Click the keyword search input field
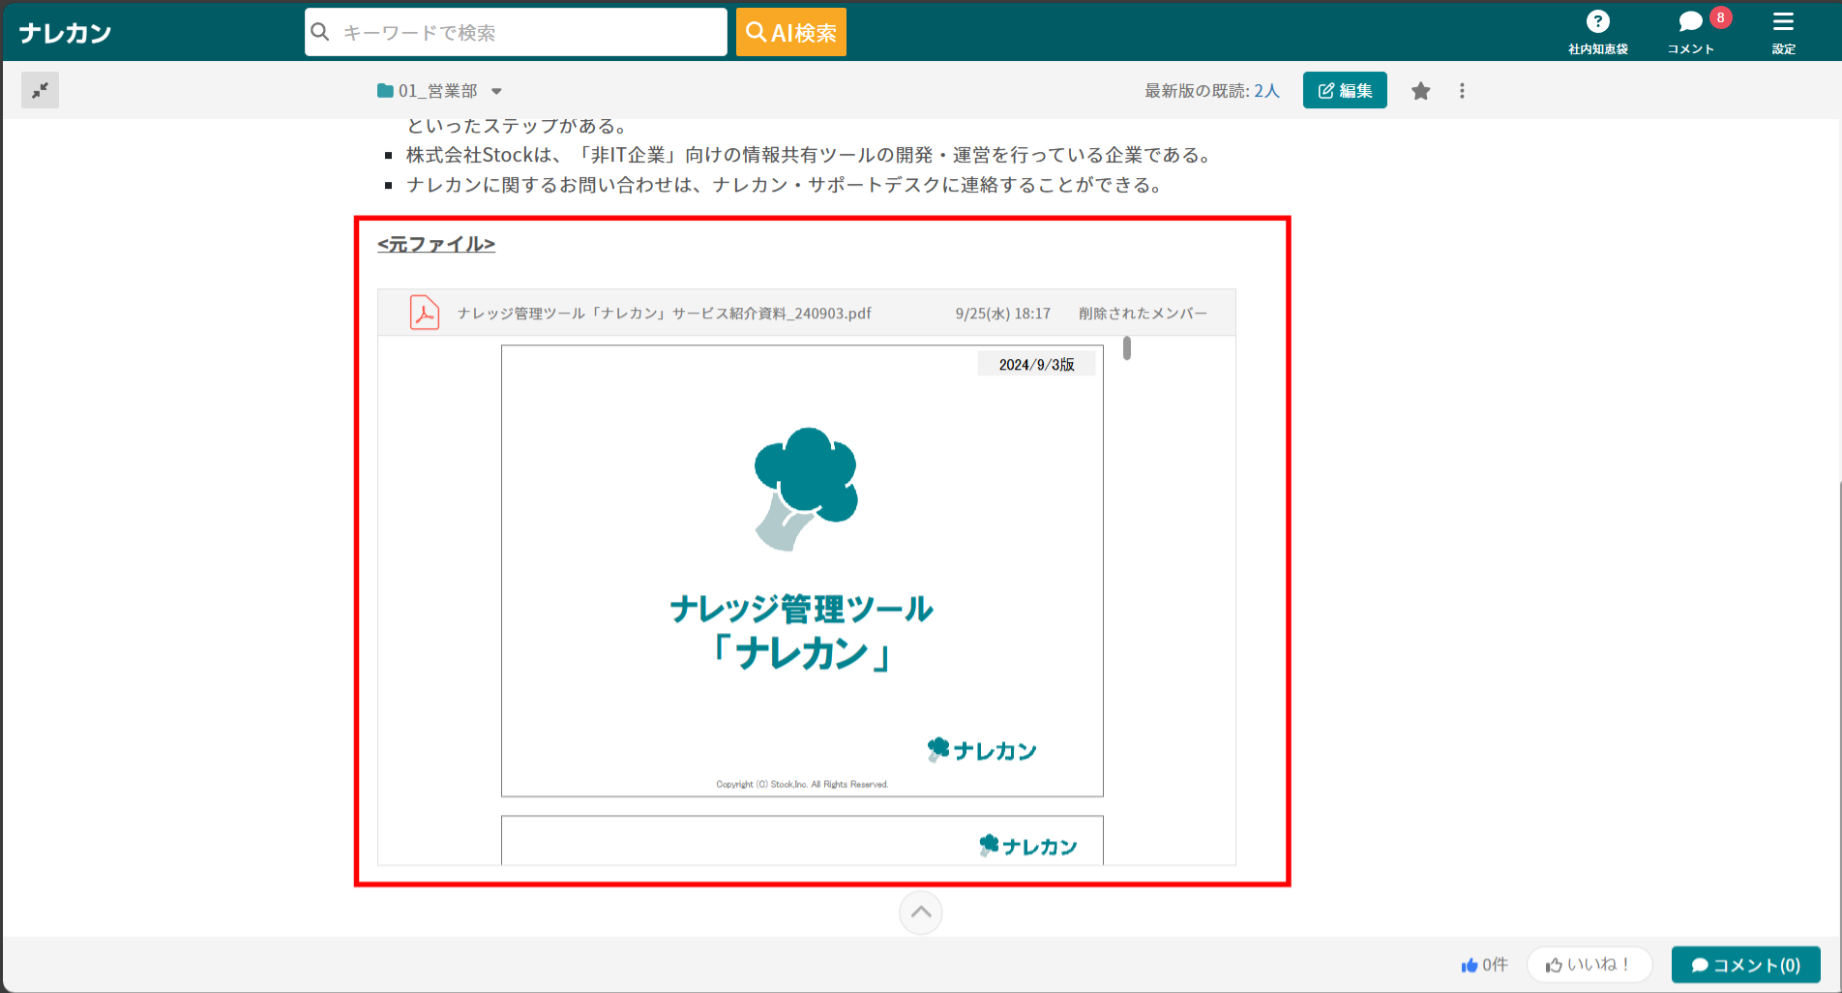Screen dimensions: 1842x993 [513, 32]
